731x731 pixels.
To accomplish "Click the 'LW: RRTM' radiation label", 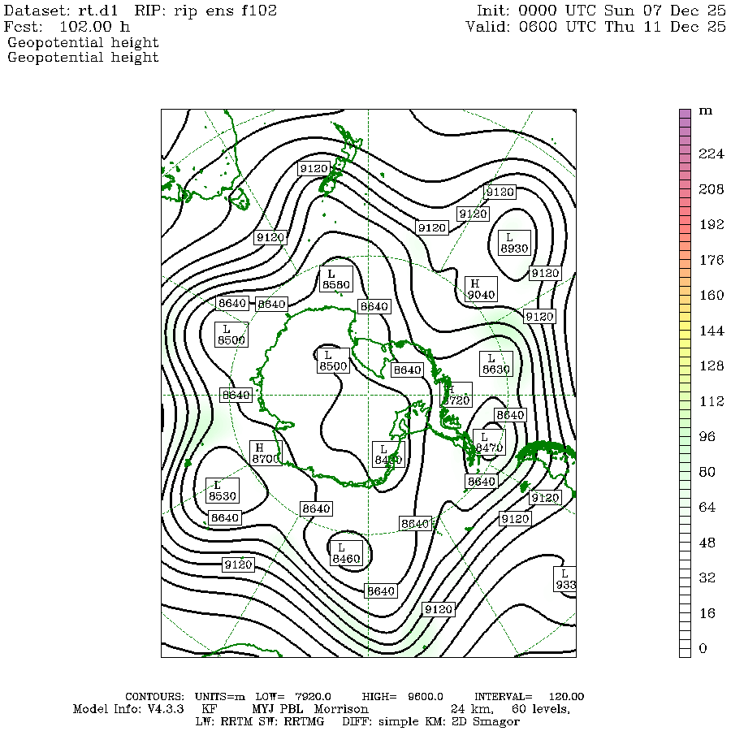I will 223,722.
